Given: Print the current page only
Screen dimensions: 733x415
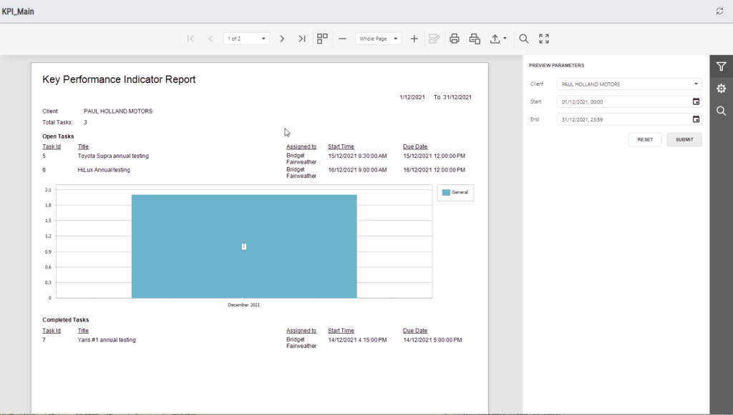Looking at the screenshot, I should (475, 39).
